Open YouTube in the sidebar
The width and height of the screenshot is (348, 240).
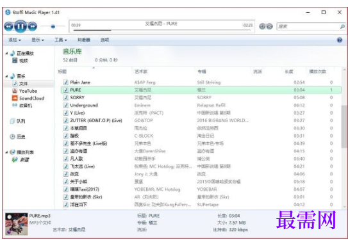(x=25, y=91)
